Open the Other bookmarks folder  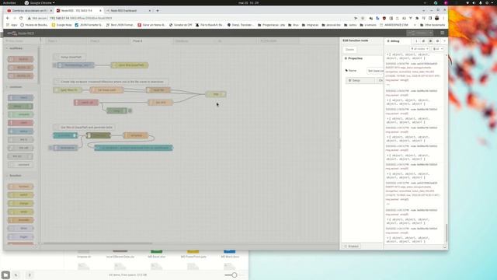(x=433, y=25)
